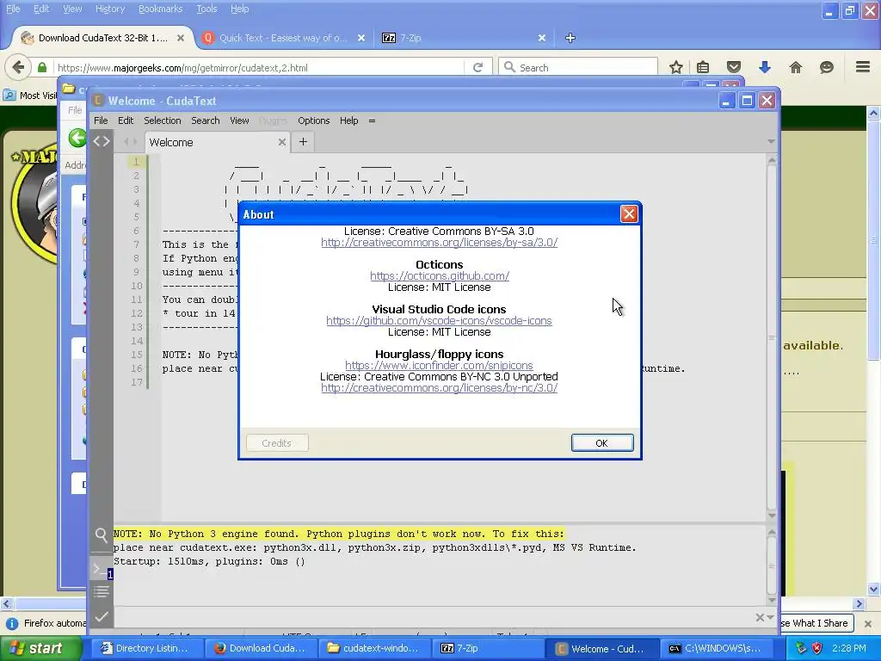The width and height of the screenshot is (881, 661).
Task: Click the Firefox chat smiley icon
Action: pos(827,67)
